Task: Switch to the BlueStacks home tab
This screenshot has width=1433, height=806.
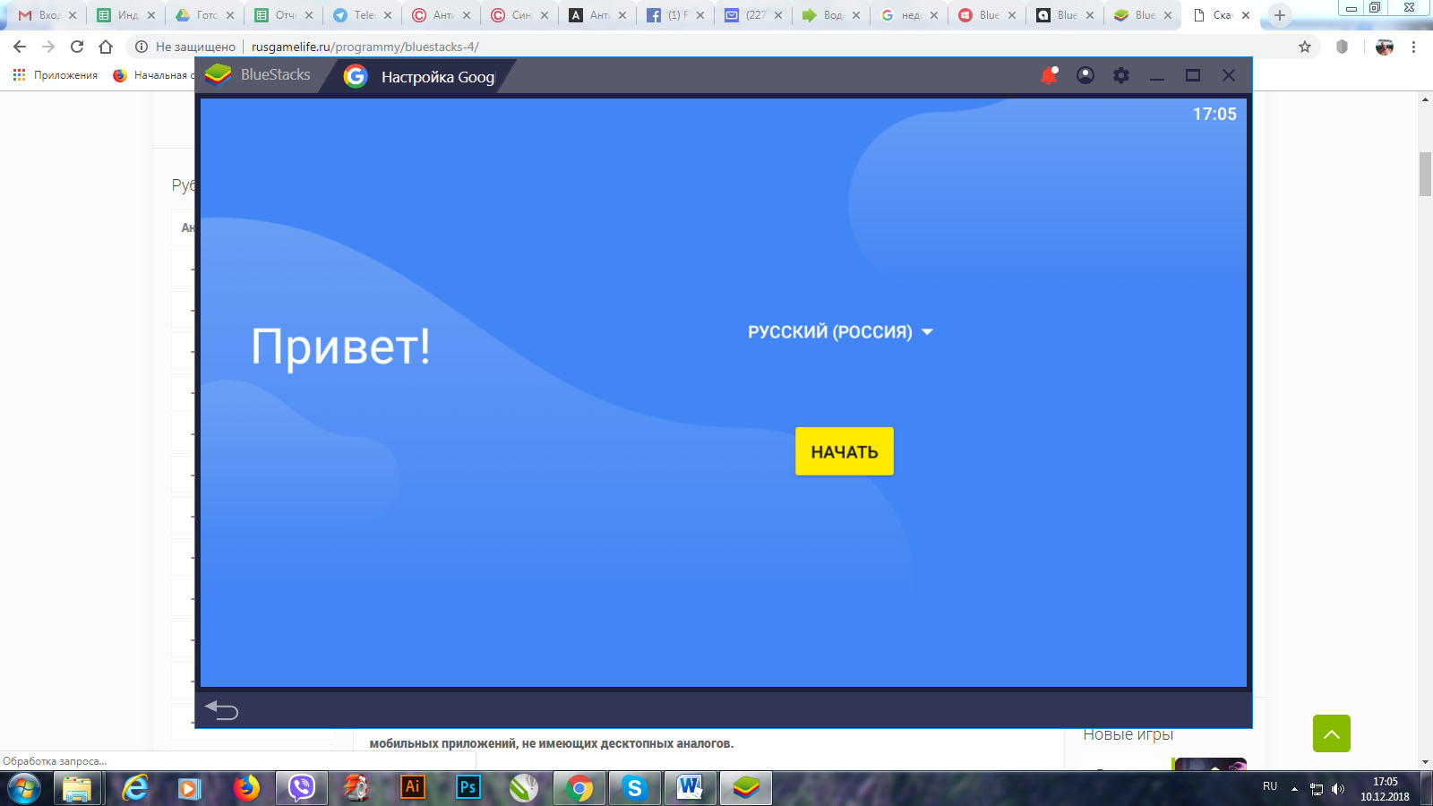Action: point(259,75)
